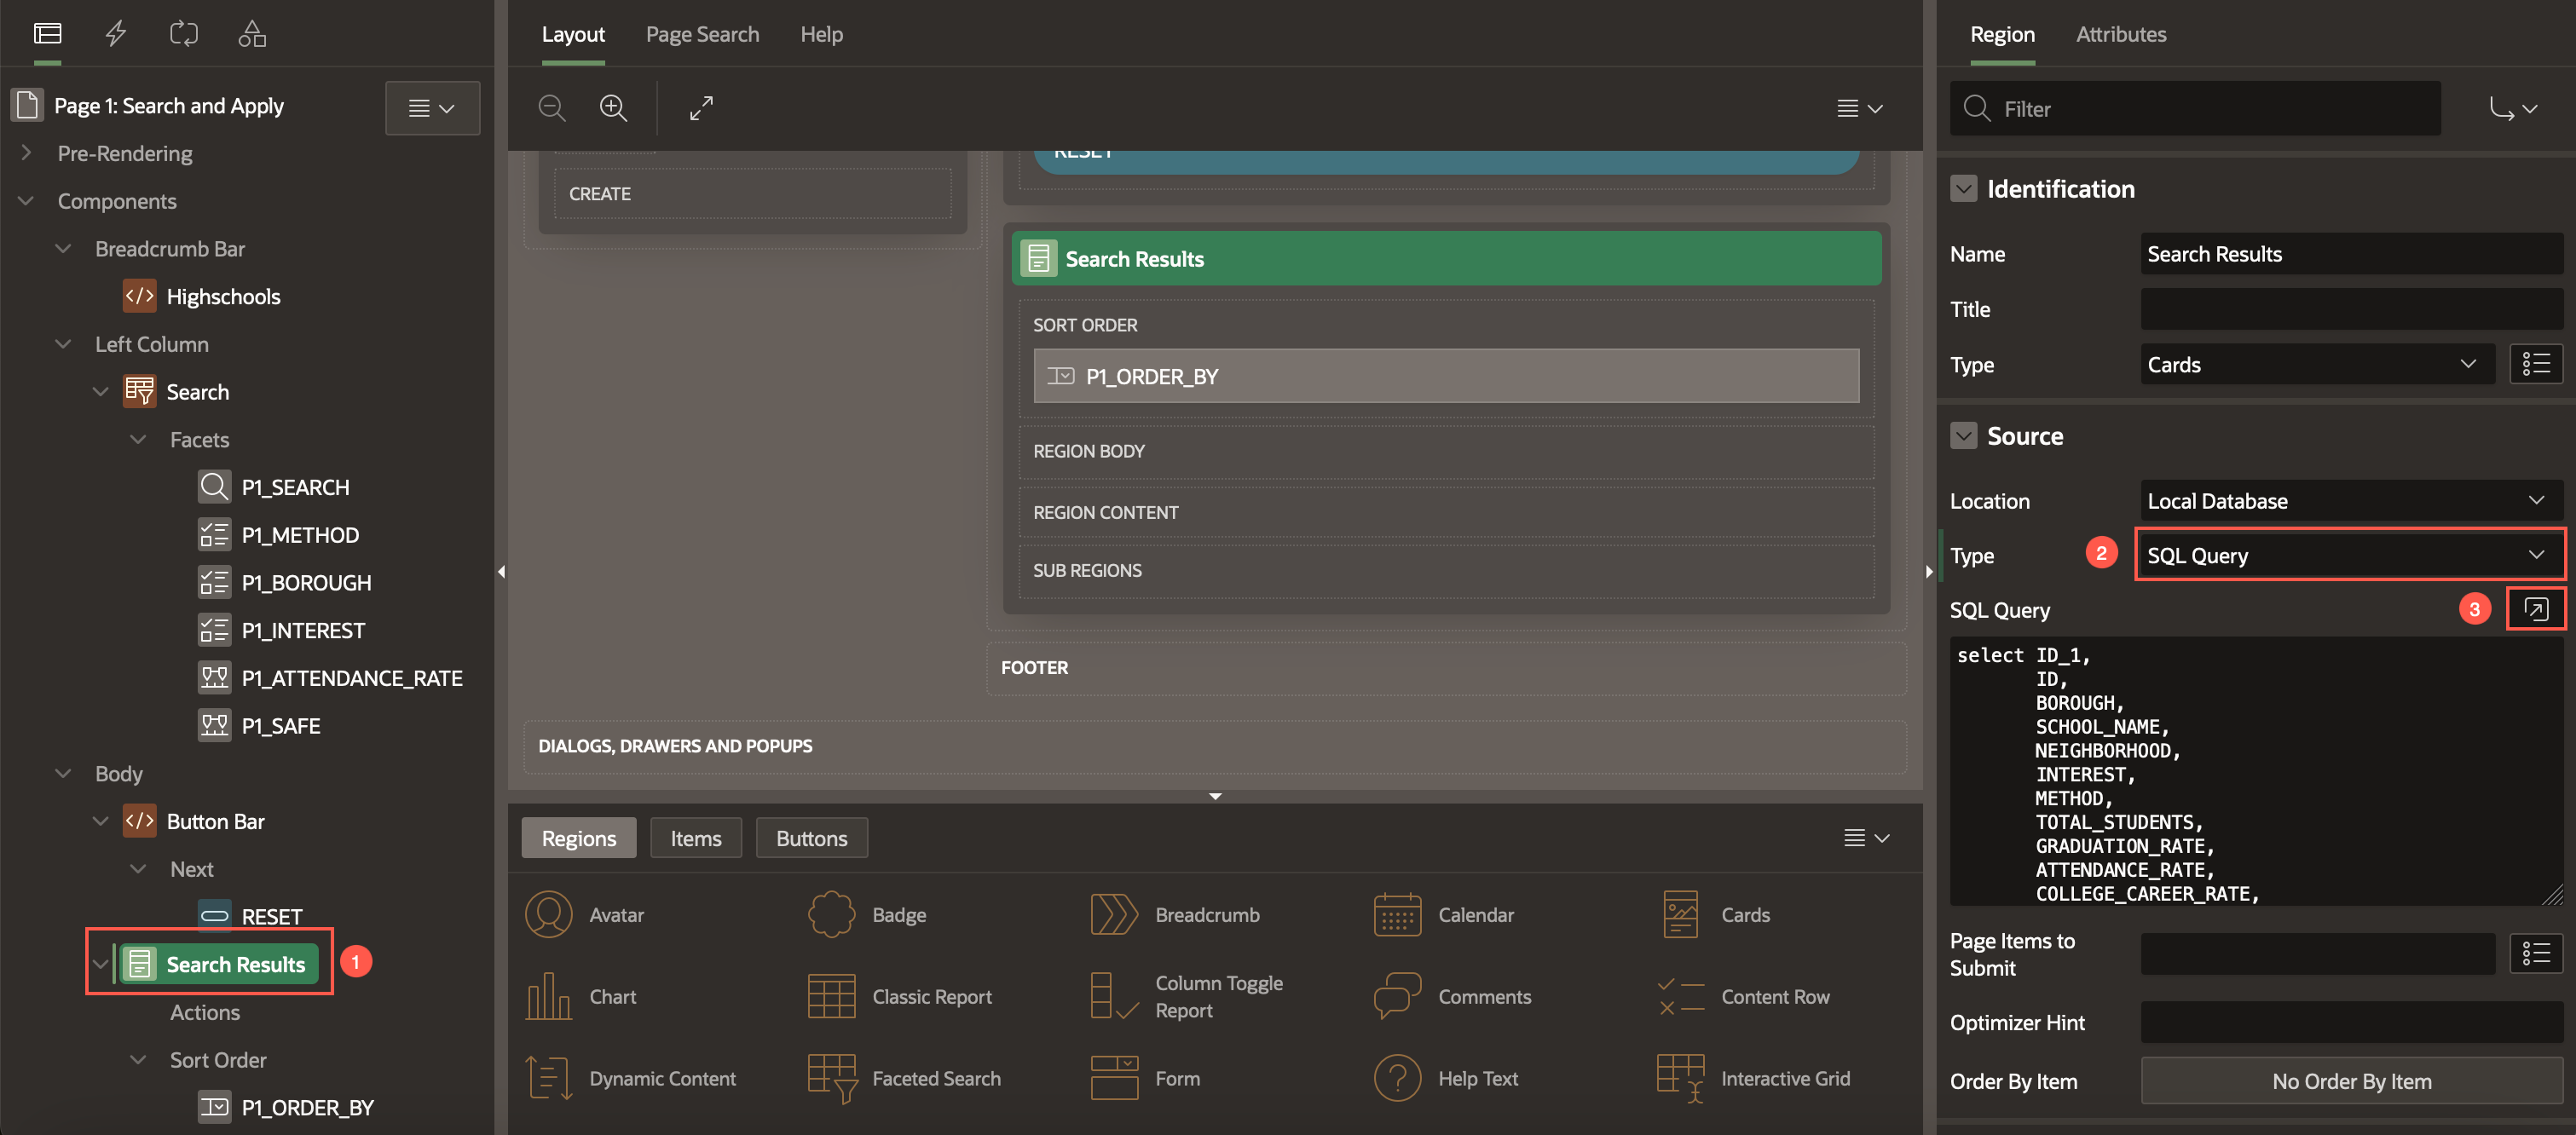
Task: Select the RESET button in tree
Action: [x=250, y=916]
